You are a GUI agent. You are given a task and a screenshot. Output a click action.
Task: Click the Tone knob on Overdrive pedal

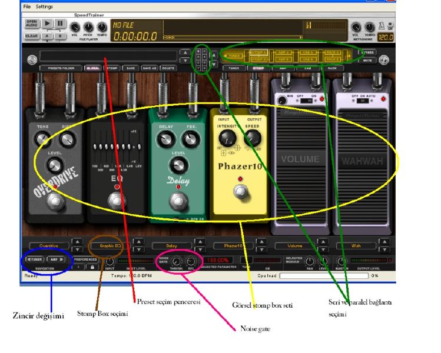42,139
